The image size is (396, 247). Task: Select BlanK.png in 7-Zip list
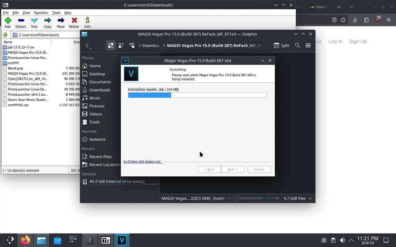(15, 68)
